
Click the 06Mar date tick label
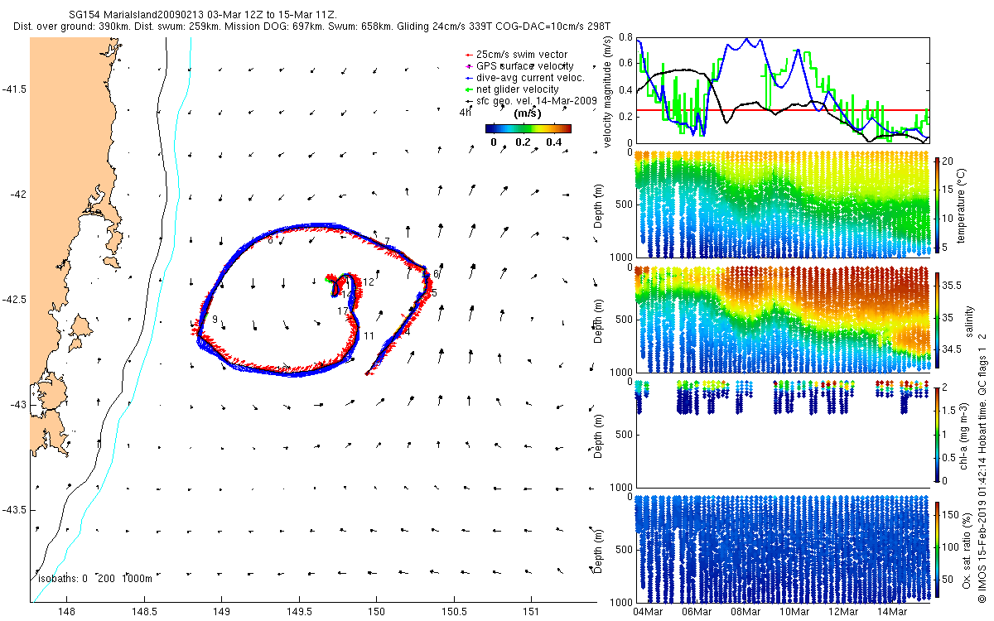[696, 612]
